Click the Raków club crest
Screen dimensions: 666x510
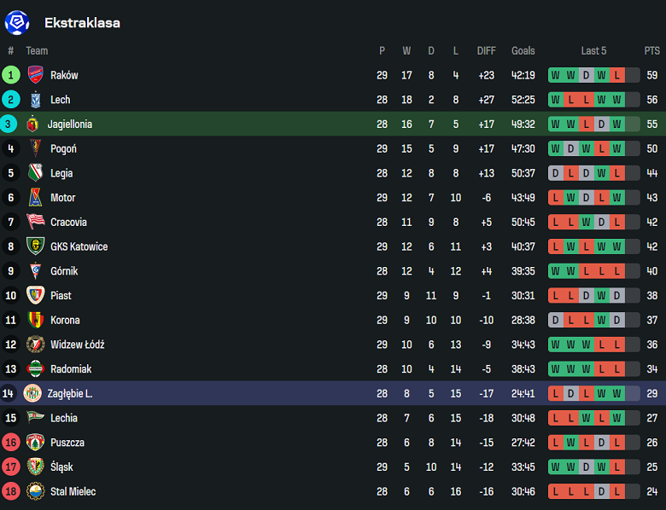coord(35,75)
